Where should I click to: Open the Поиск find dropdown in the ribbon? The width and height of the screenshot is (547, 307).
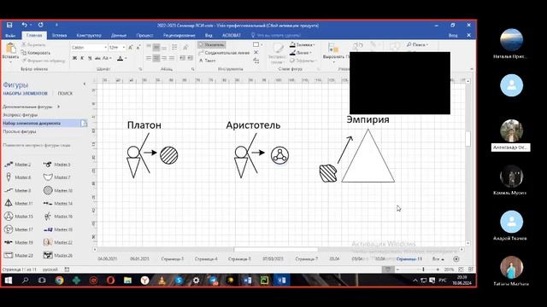417,44
